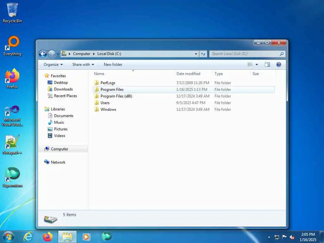Launch Everything search desktop shortcut
This screenshot has width=324, height=243.
(12, 46)
